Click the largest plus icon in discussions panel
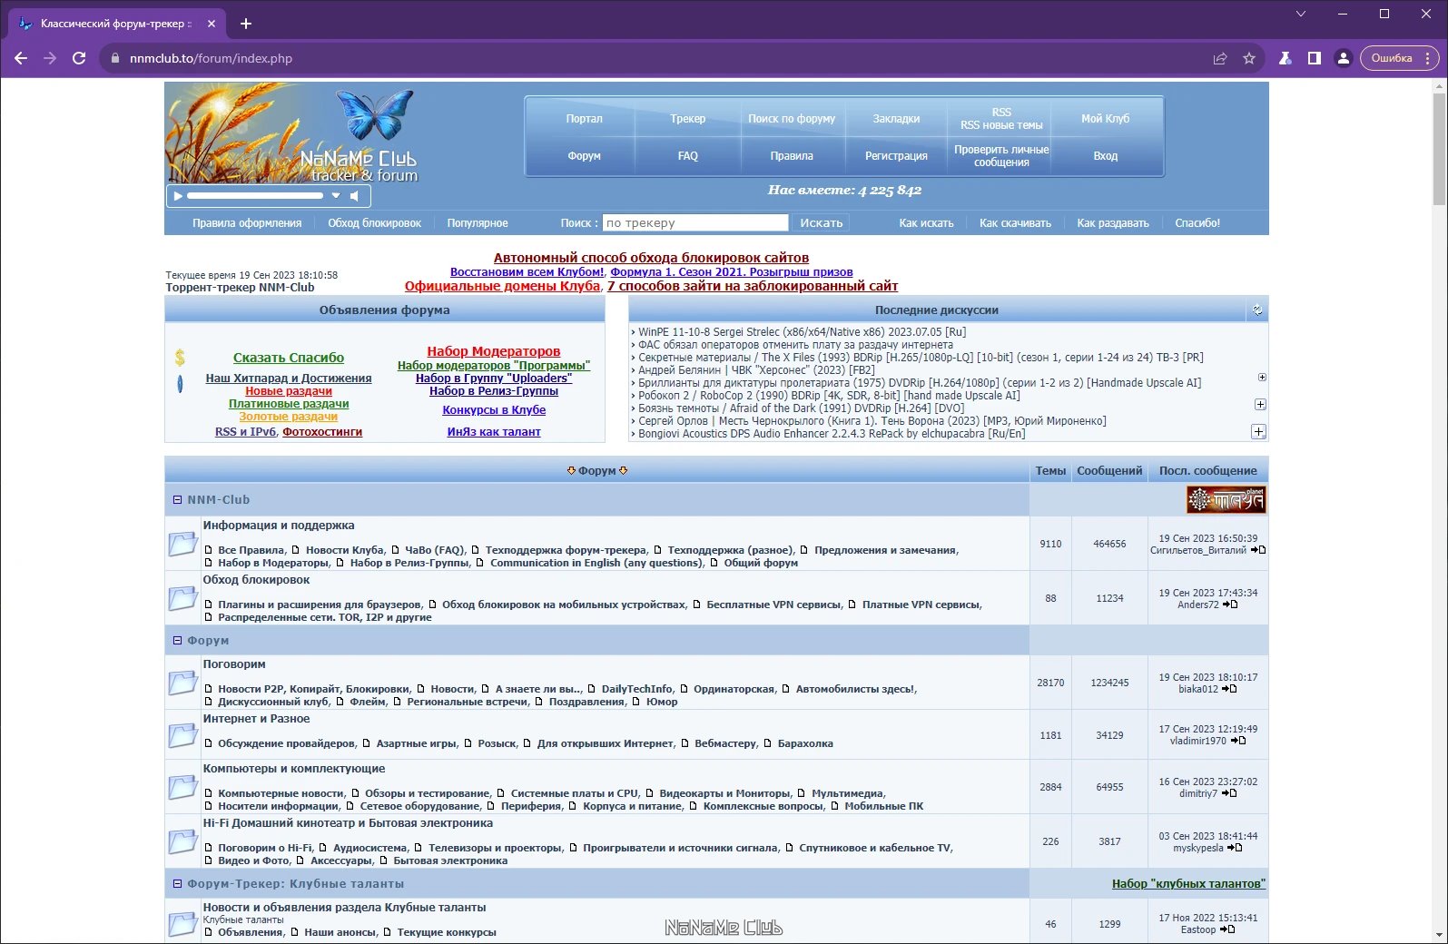 click(x=1258, y=431)
